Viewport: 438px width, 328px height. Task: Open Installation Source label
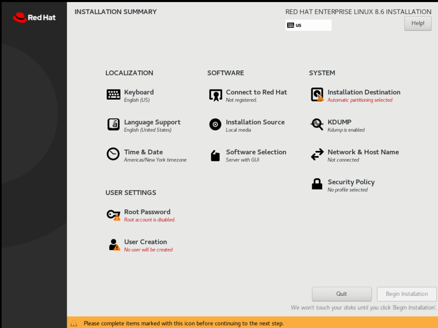[x=255, y=122]
